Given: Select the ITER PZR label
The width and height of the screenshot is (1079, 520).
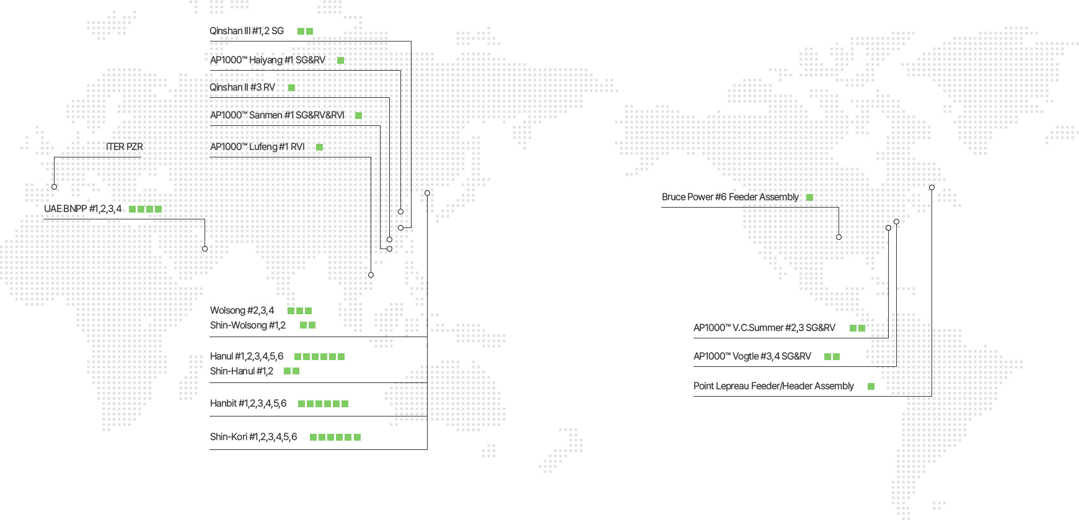Looking at the screenshot, I should pos(125,147).
